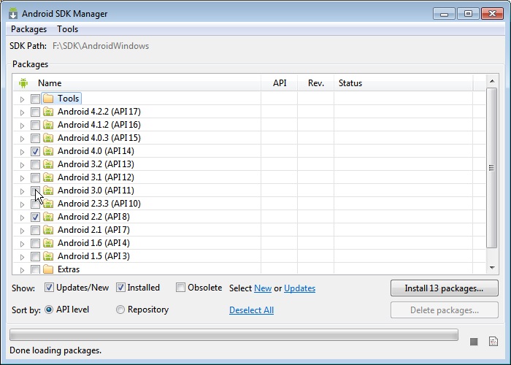The height and width of the screenshot is (365, 511).
Task: Check the Tools checkbox
Action: click(35, 99)
